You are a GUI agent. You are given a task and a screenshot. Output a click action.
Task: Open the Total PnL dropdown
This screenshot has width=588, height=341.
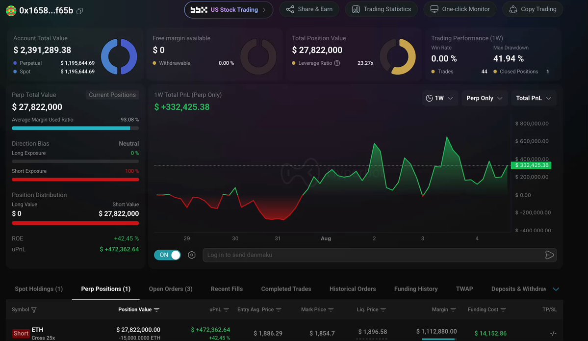(x=533, y=98)
